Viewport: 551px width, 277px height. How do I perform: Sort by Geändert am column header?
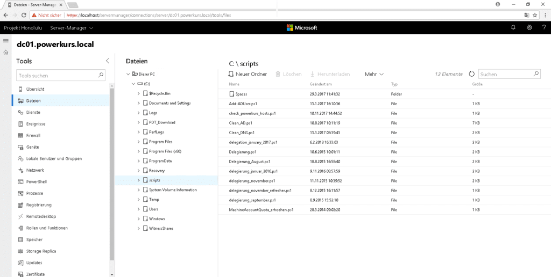(x=321, y=84)
